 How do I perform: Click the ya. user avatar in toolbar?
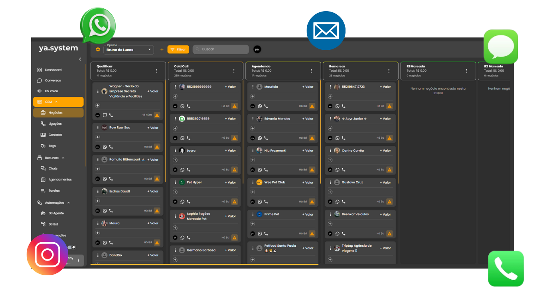[257, 49]
